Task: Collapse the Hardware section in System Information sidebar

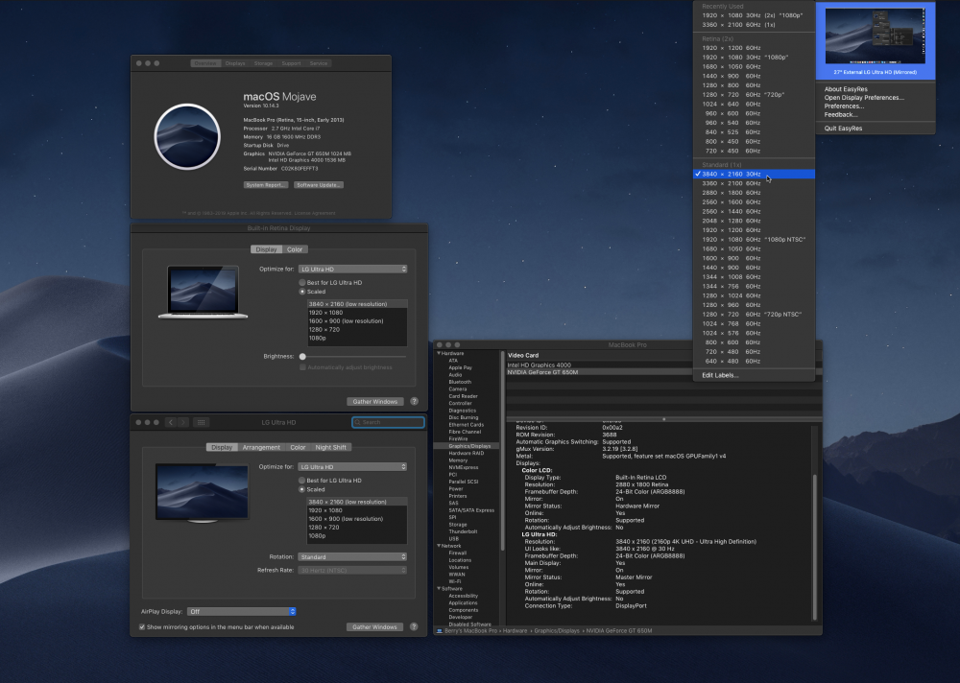Action: (439, 353)
